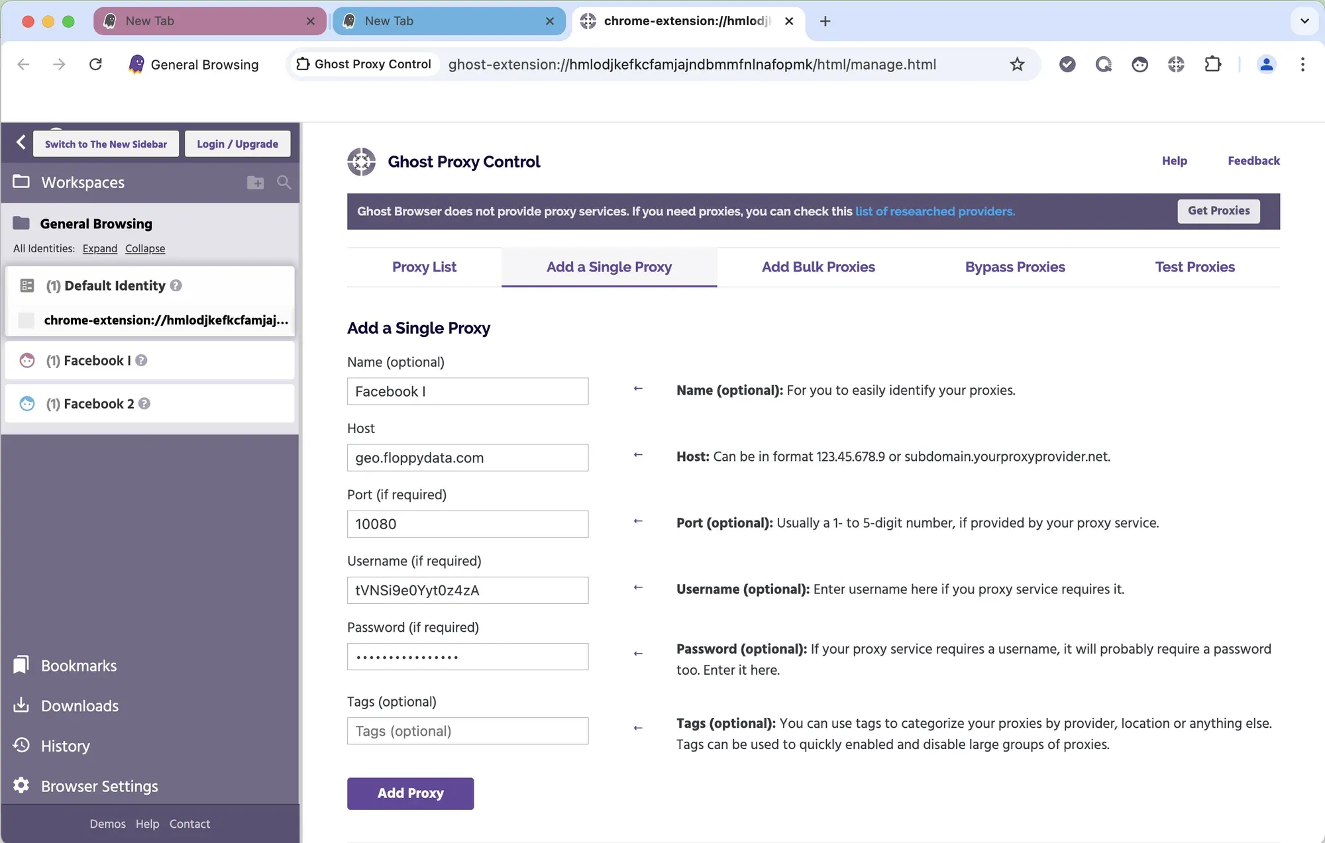Bookmark this page with the star icon

point(1017,64)
